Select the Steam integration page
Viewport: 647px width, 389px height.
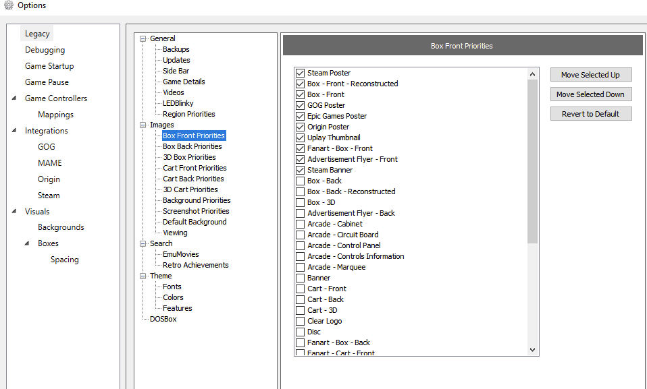(49, 196)
